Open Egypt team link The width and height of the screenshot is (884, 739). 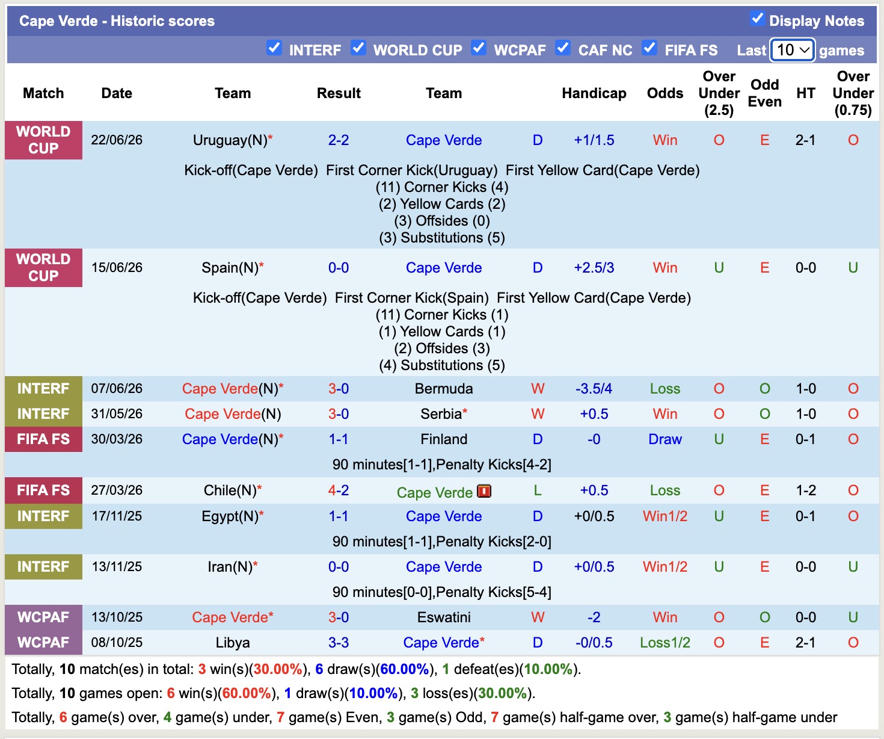pyautogui.click(x=230, y=516)
